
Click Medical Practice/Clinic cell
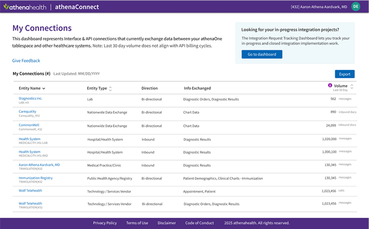[104, 165]
